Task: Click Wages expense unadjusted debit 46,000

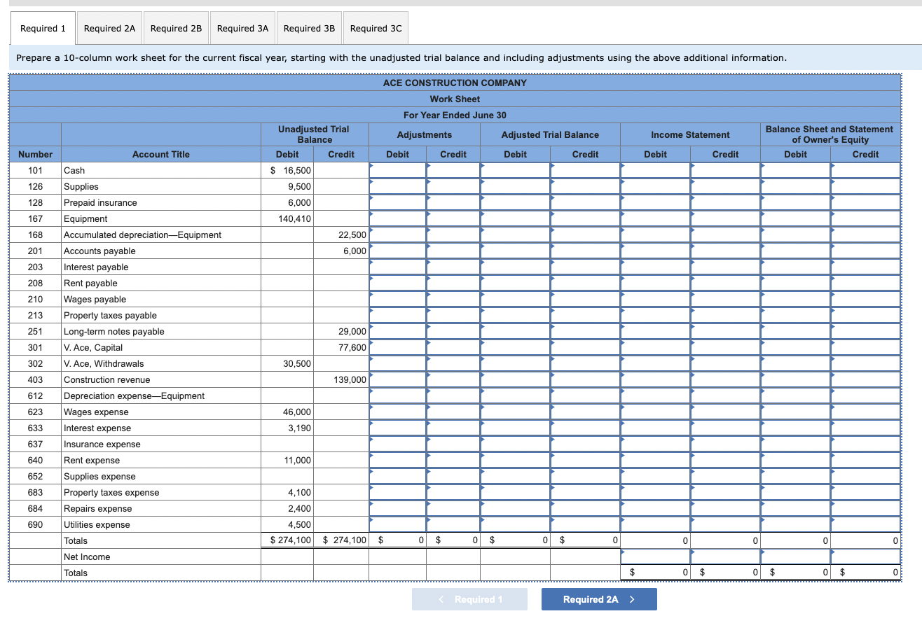Action: (297, 412)
